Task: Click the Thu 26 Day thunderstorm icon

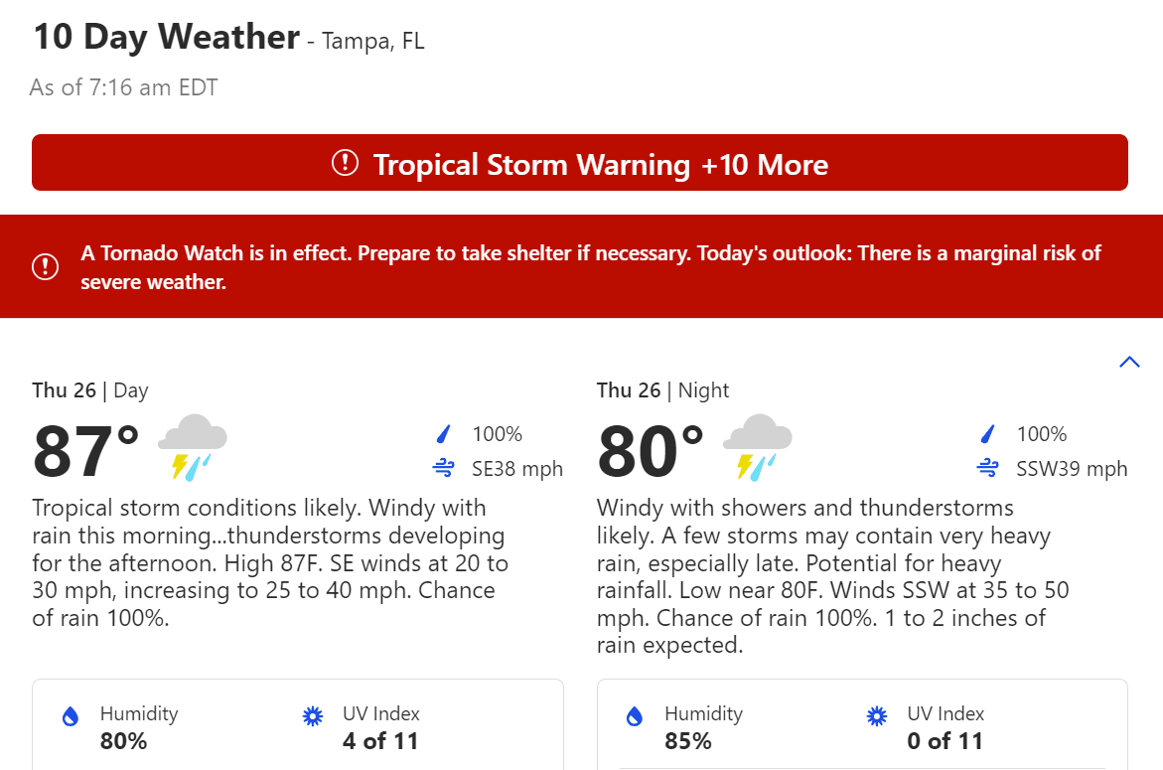Action: pos(193,448)
